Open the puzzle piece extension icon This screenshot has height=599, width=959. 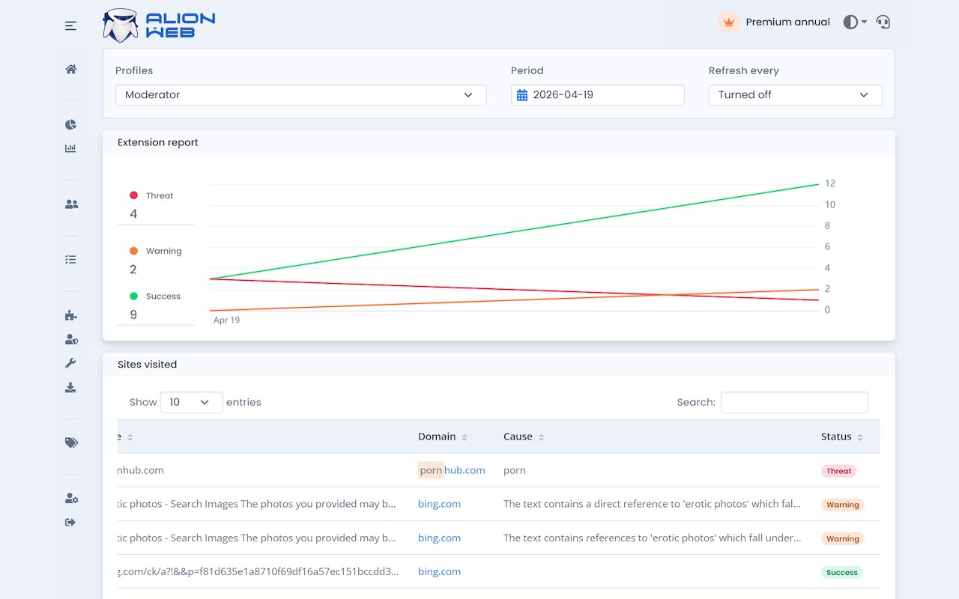coord(70,315)
